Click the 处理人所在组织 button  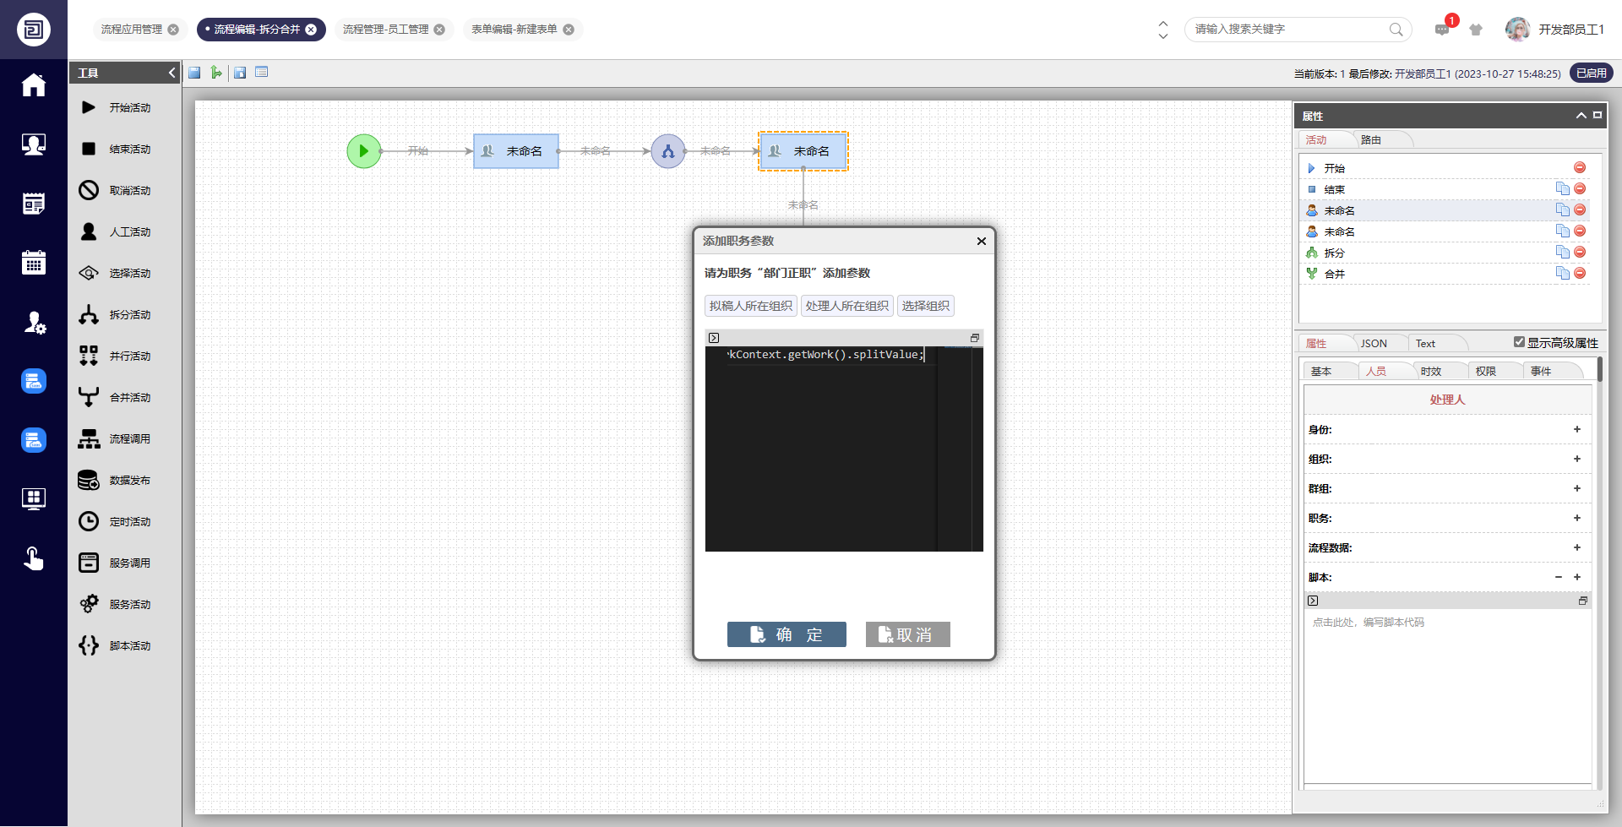847,306
